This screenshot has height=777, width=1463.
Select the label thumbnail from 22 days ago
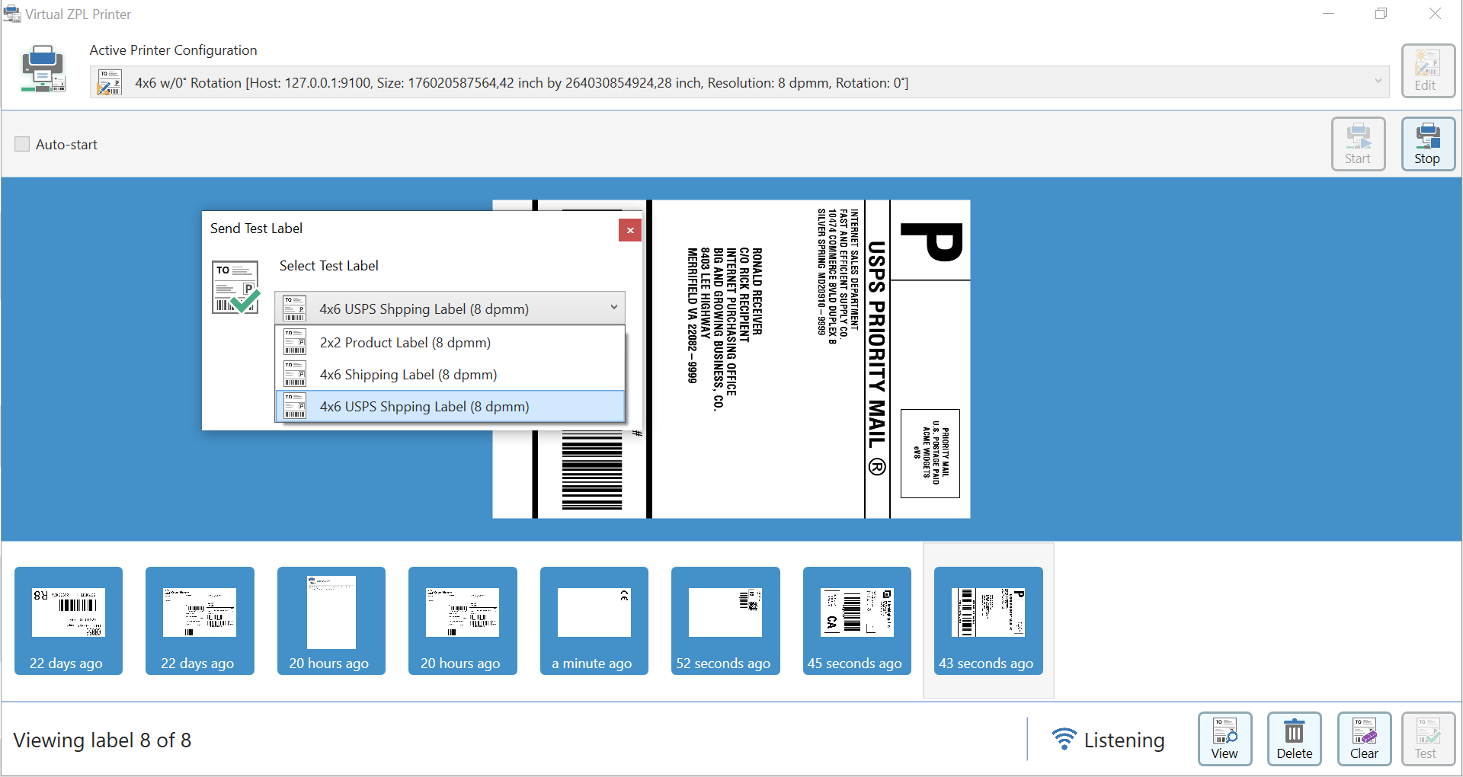pos(68,620)
